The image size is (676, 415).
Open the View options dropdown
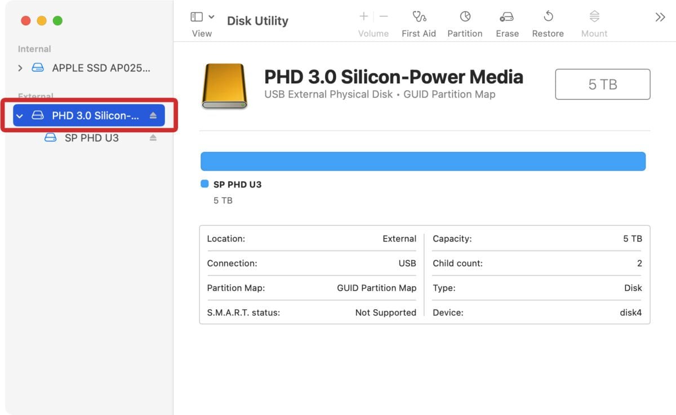click(211, 16)
